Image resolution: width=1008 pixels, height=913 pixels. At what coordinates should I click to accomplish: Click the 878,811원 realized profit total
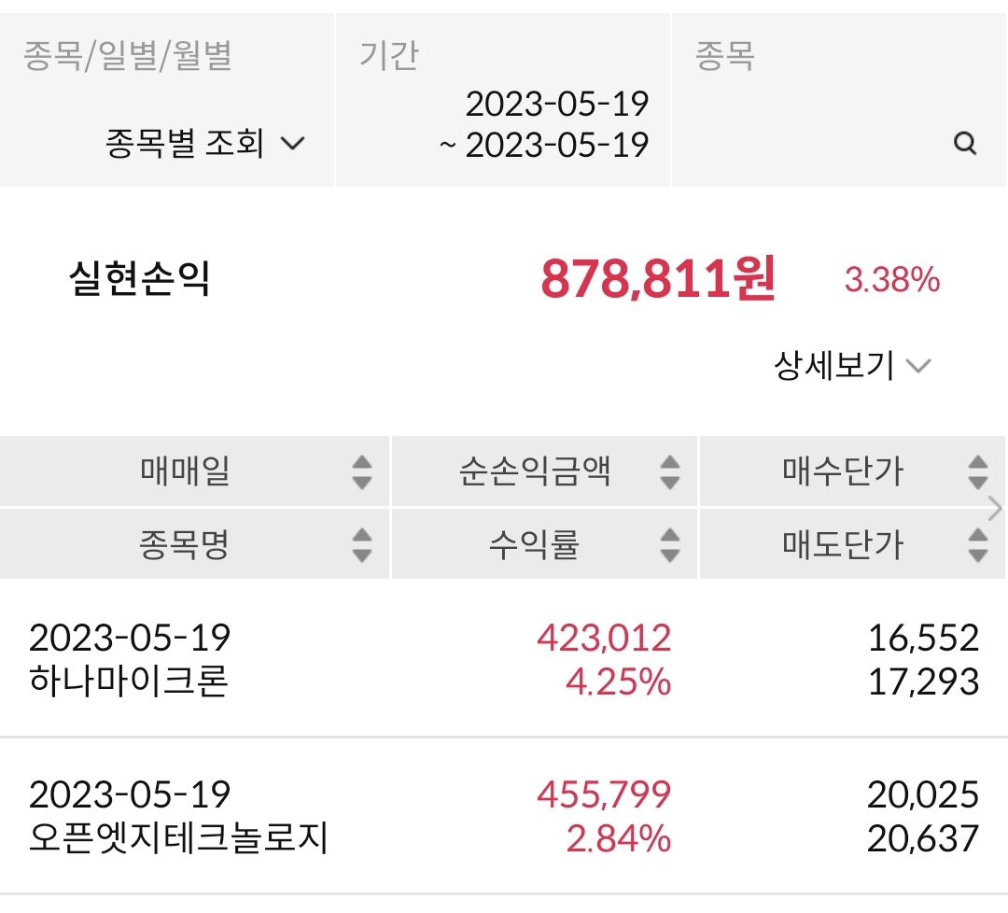tap(658, 279)
